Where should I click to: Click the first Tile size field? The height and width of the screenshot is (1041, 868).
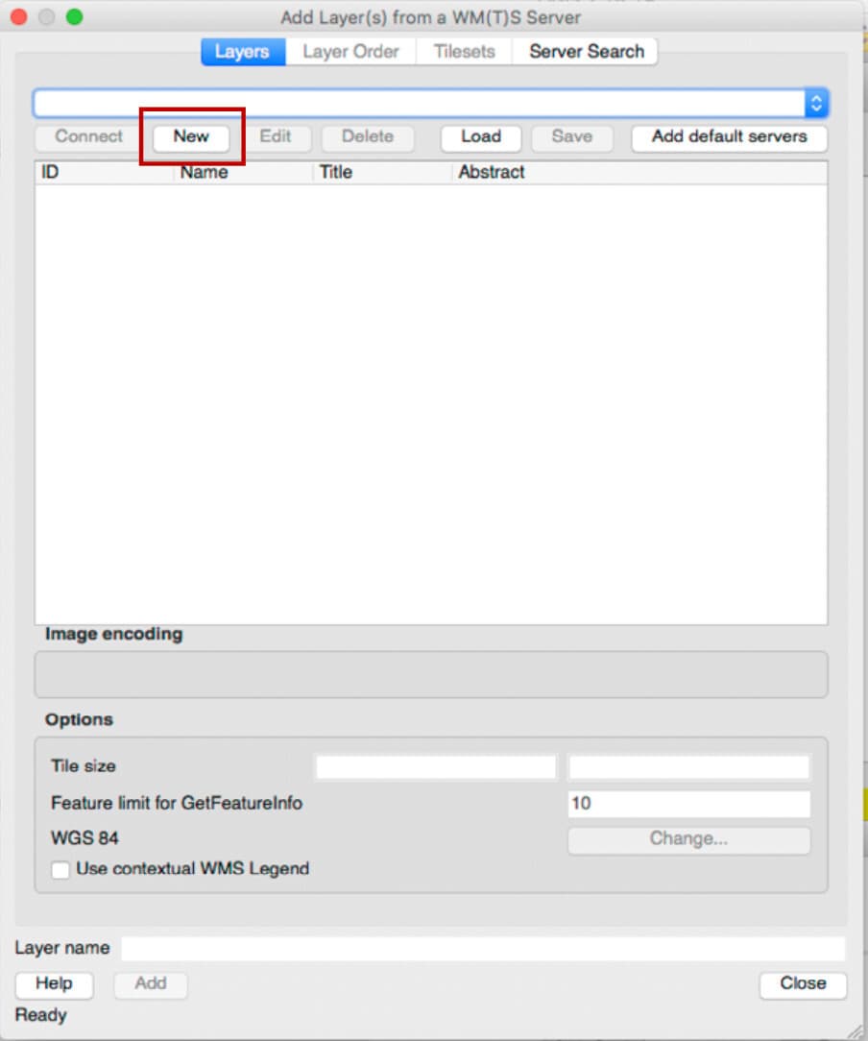tap(435, 766)
